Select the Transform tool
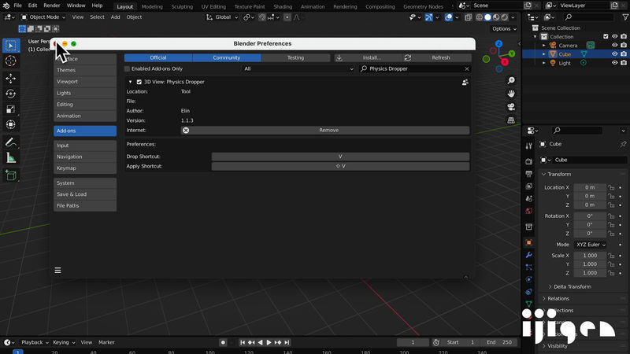 [x=11, y=124]
